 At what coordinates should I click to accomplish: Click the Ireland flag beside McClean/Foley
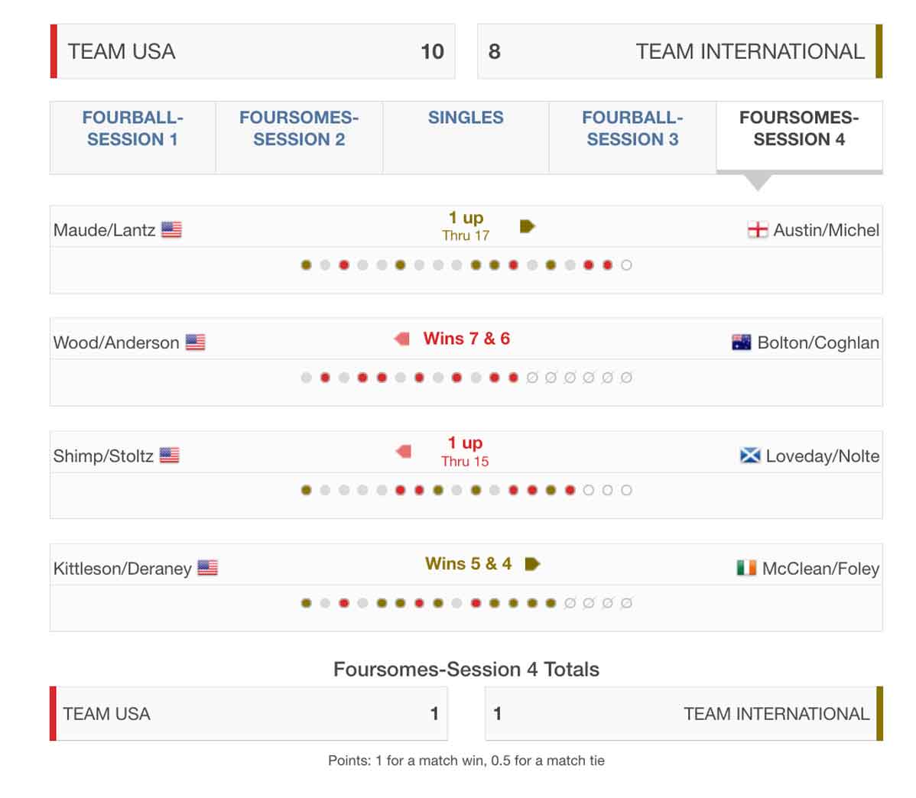[x=746, y=568]
